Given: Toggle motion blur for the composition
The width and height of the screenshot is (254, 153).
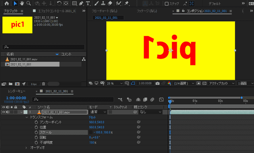Looking at the screenshot, I should [152, 99].
